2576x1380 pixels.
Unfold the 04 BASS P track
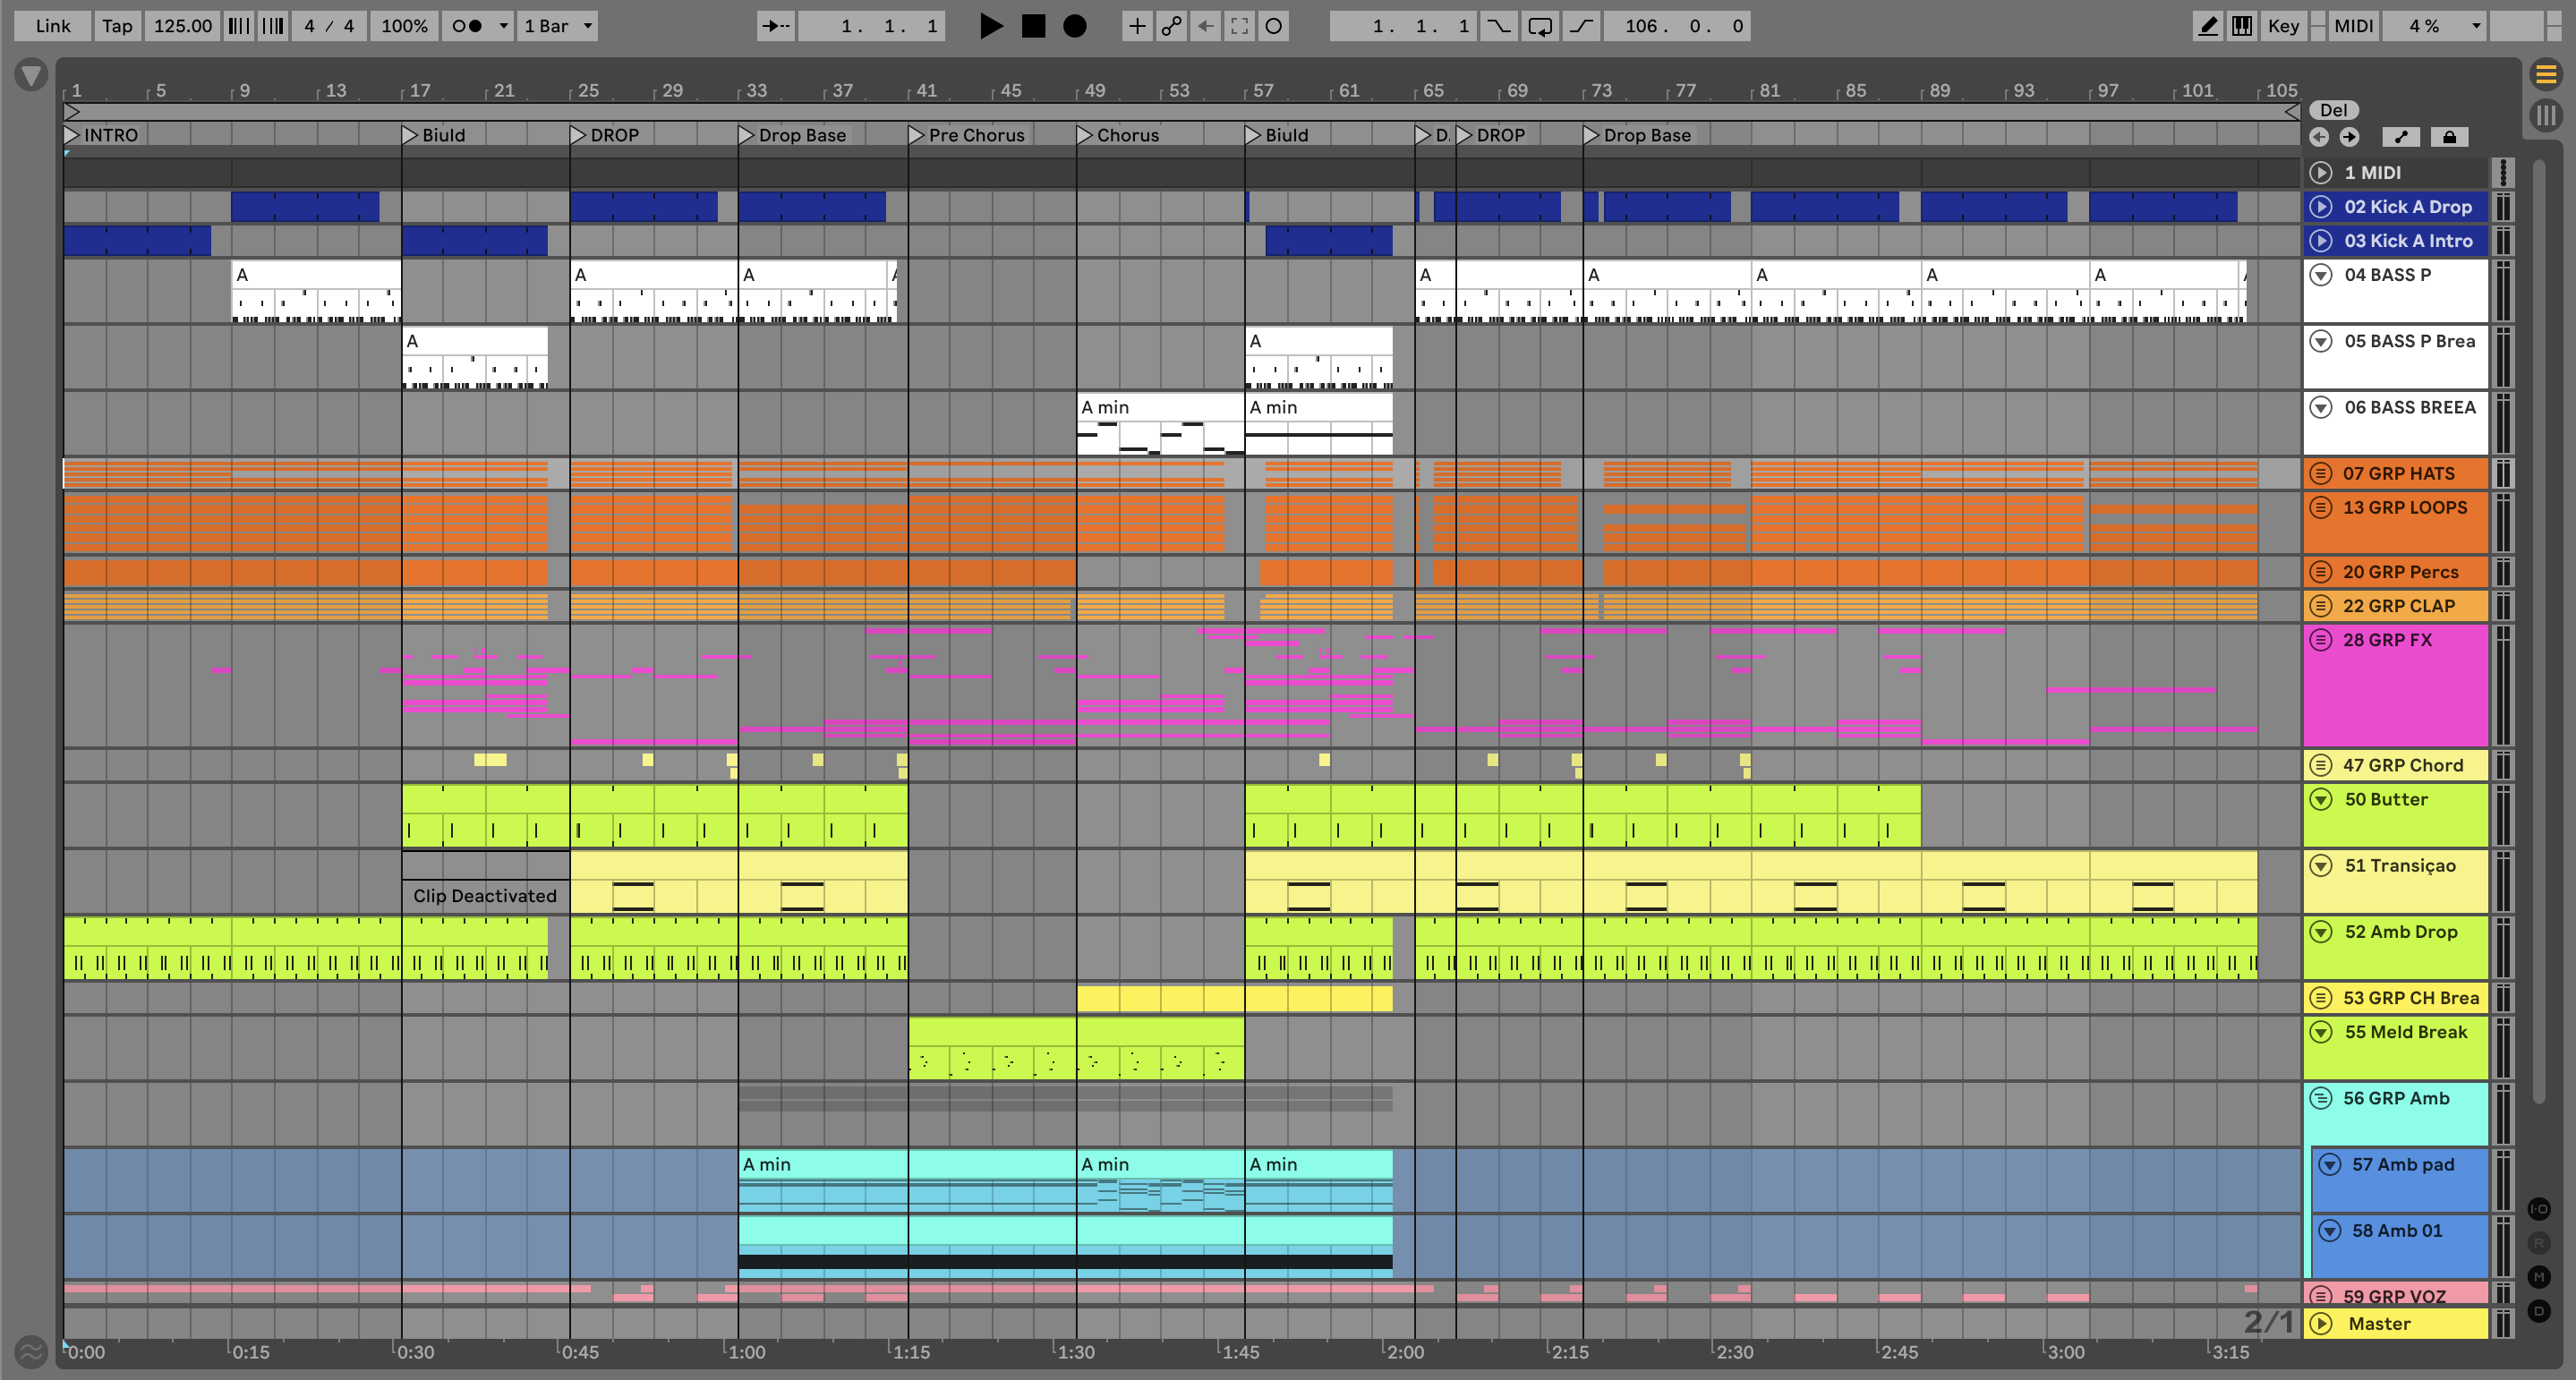2321,275
